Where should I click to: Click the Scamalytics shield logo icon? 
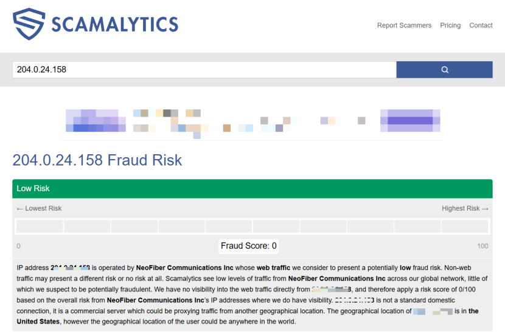tap(29, 24)
